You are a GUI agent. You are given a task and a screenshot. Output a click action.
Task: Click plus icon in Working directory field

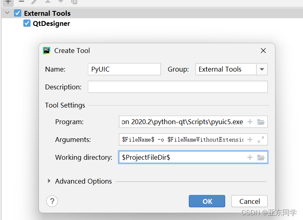[x=250, y=157]
